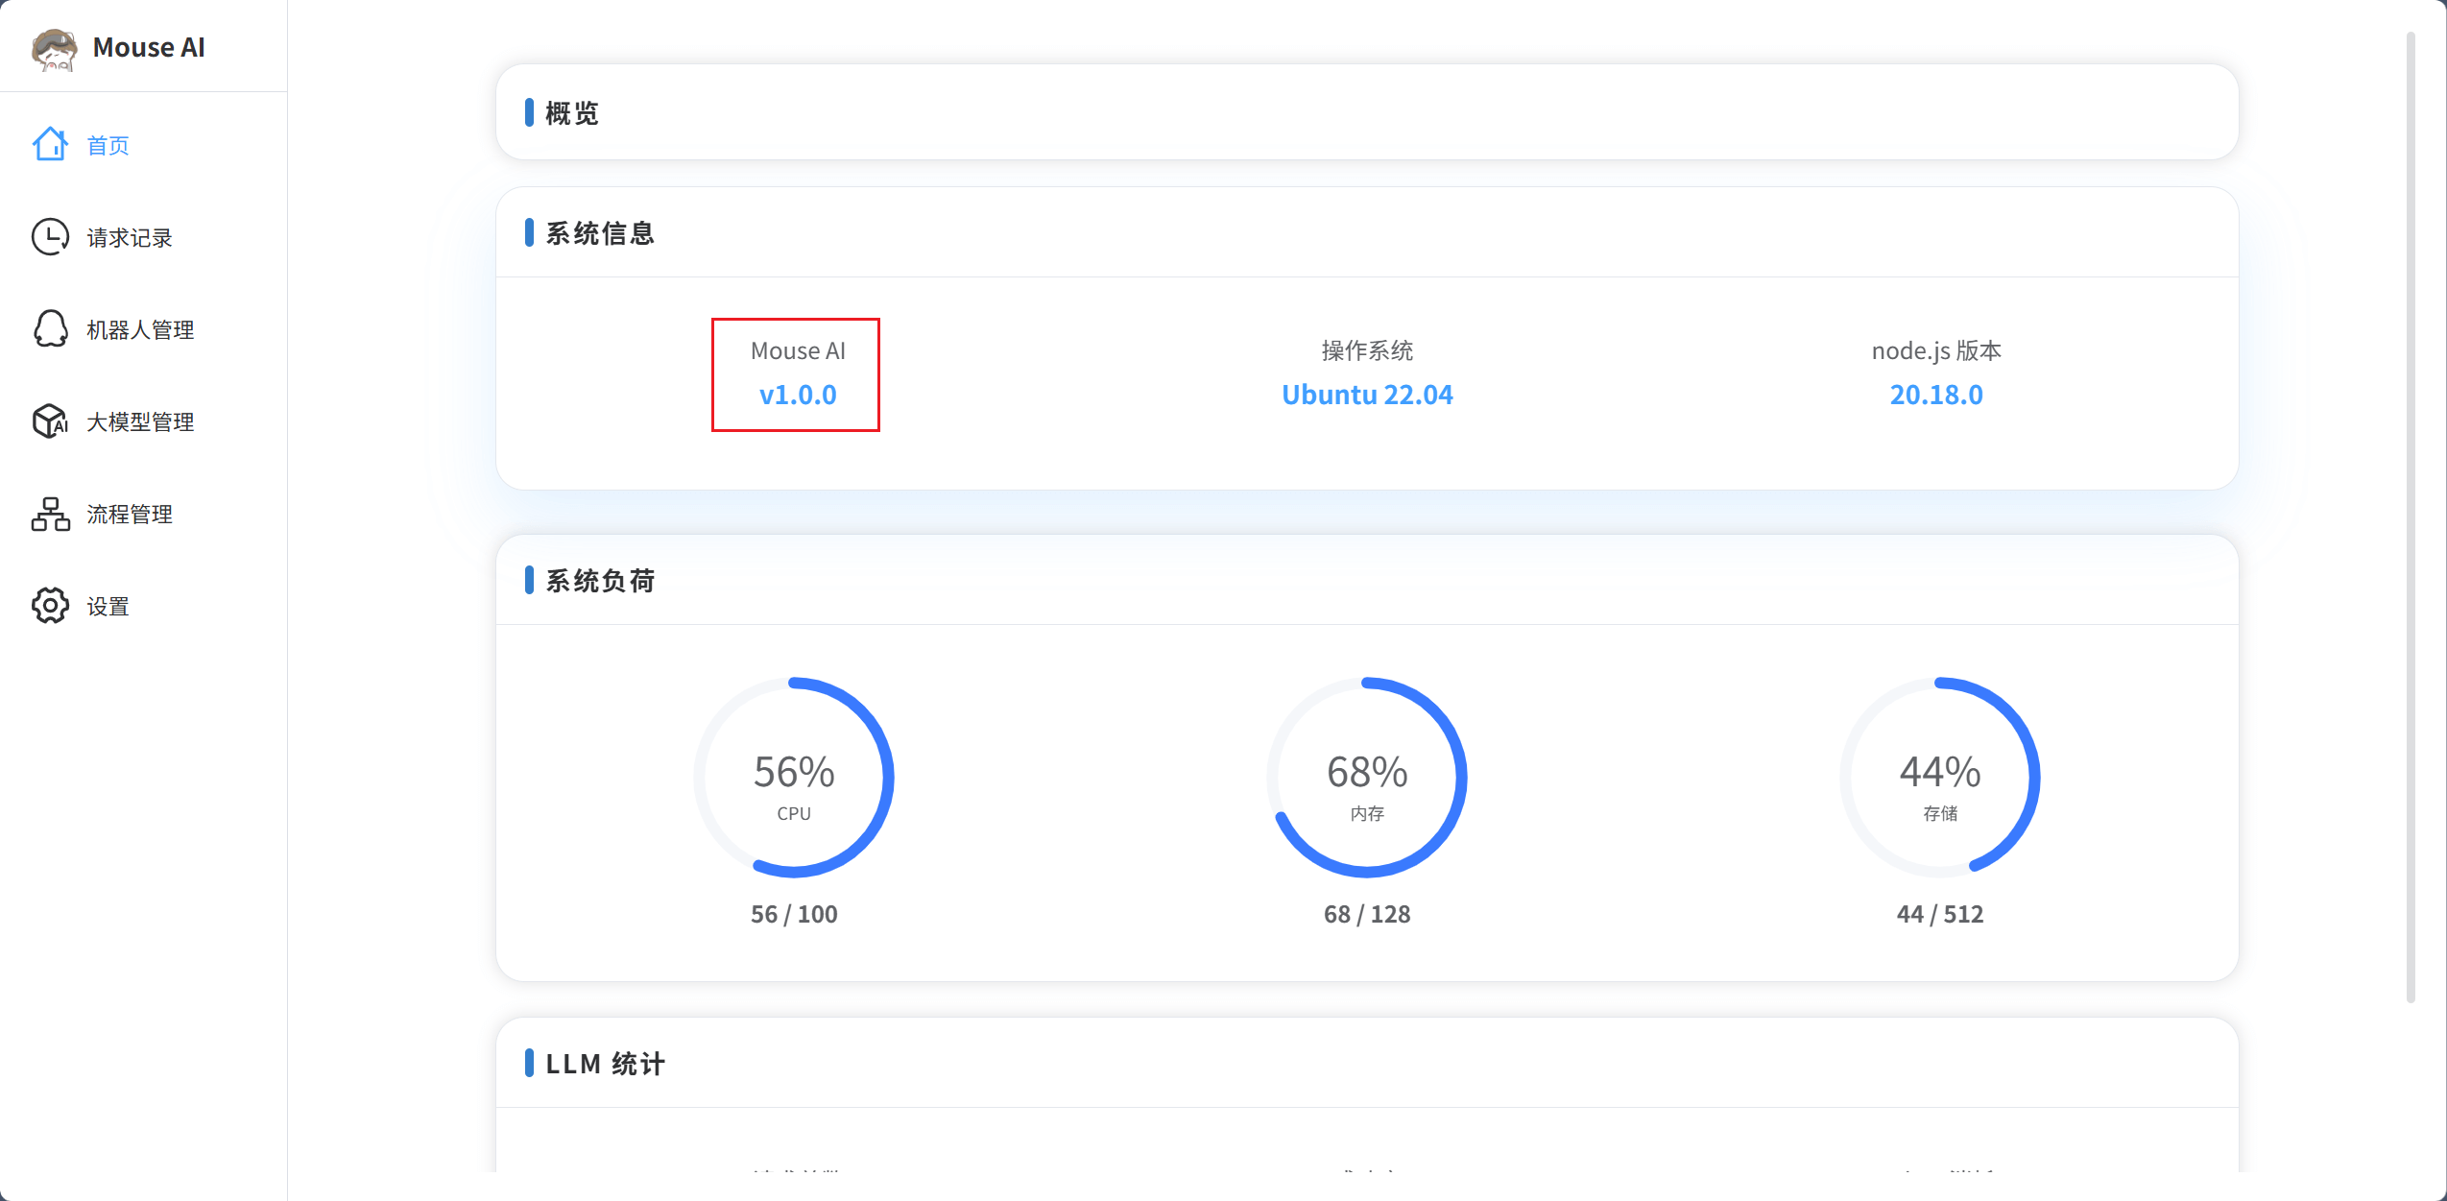The image size is (2447, 1201).
Task: Click the settings gear icon
Action: (50, 606)
